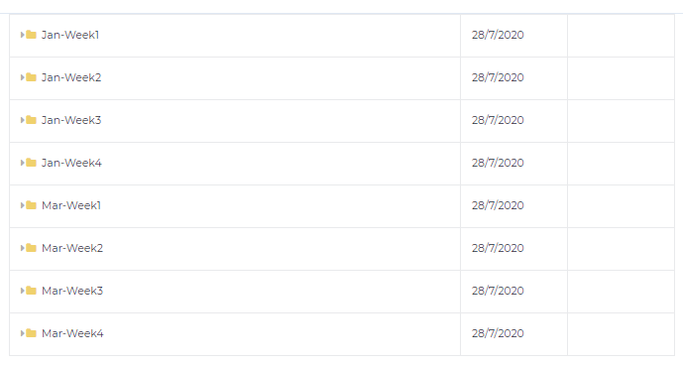Select the Mar-Week1 folder name
This screenshot has height=365, width=683.
coord(71,205)
